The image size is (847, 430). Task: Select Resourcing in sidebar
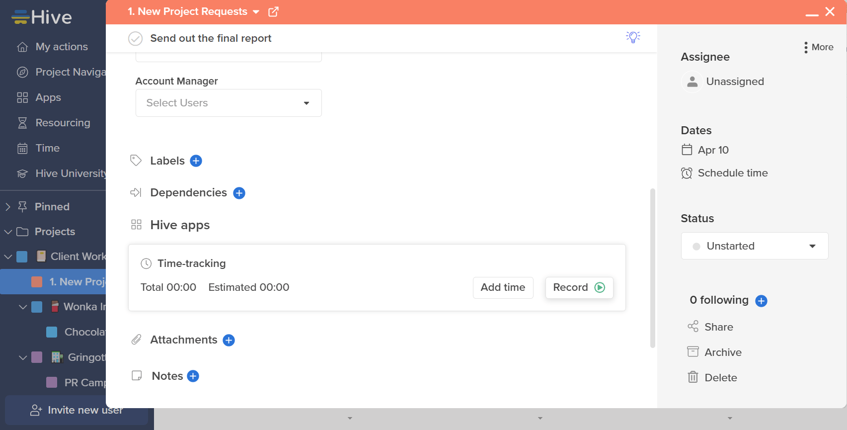[63, 123]
